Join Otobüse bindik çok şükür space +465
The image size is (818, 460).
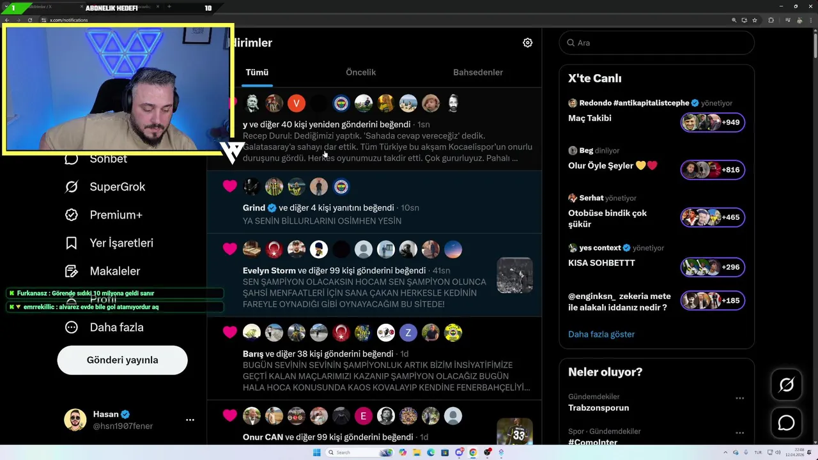[x=713, y=217]
